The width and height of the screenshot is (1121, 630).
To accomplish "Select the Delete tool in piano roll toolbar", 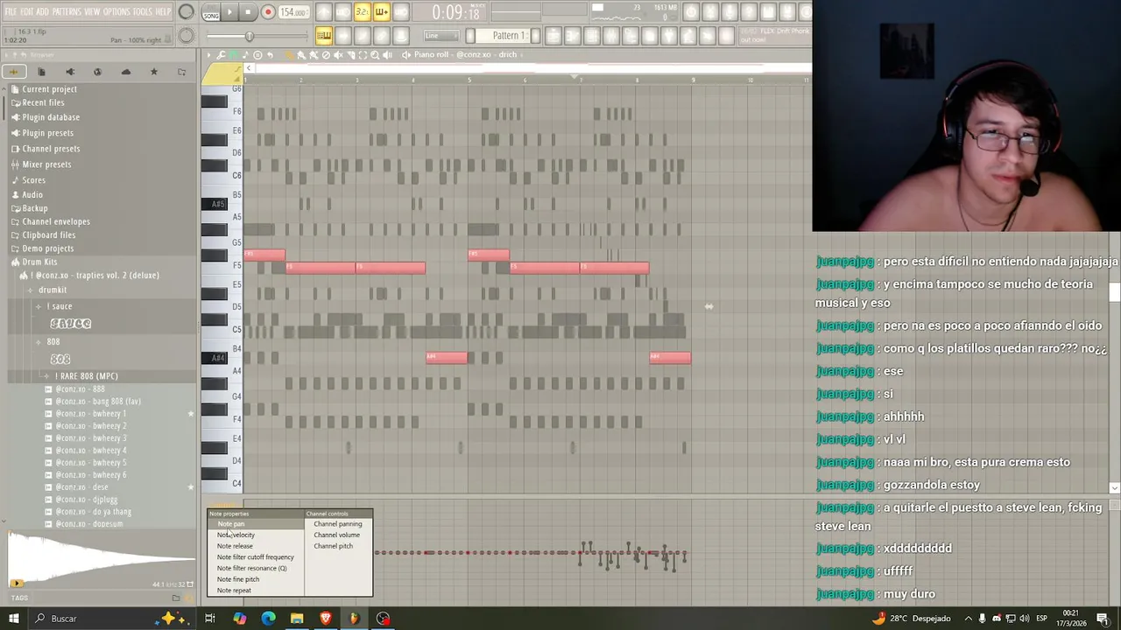I will [x=326, y=54].
